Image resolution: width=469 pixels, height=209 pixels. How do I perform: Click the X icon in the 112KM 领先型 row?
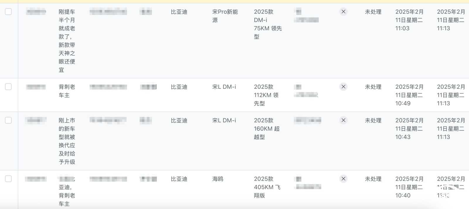pyautogui.click(x=343, y=87)
